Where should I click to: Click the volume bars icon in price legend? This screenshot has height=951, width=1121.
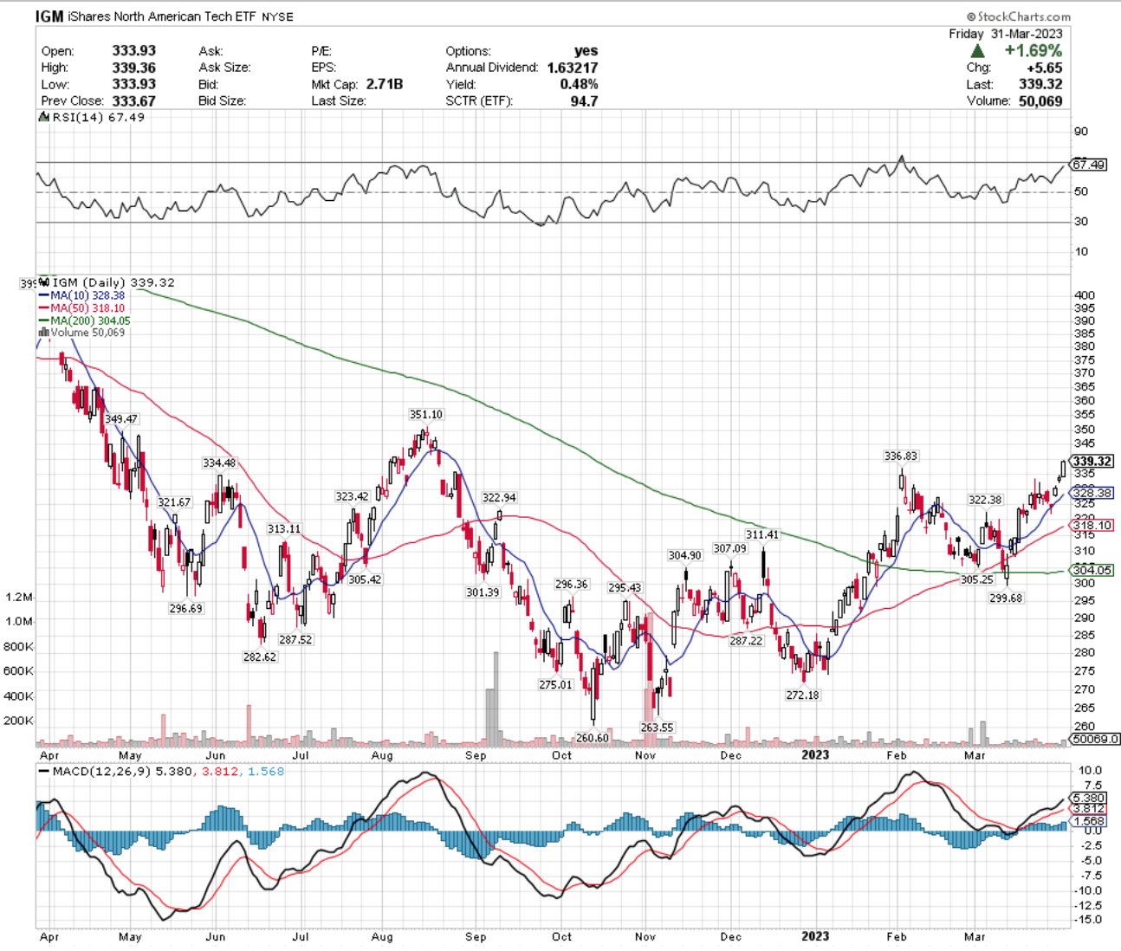(43, 333)
